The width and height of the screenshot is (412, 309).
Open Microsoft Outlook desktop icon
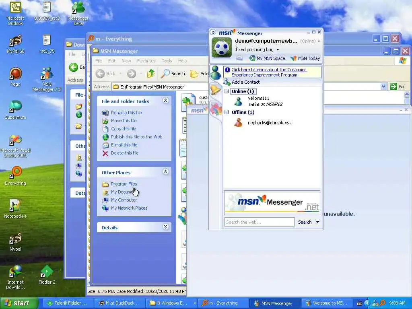point(15,13)
